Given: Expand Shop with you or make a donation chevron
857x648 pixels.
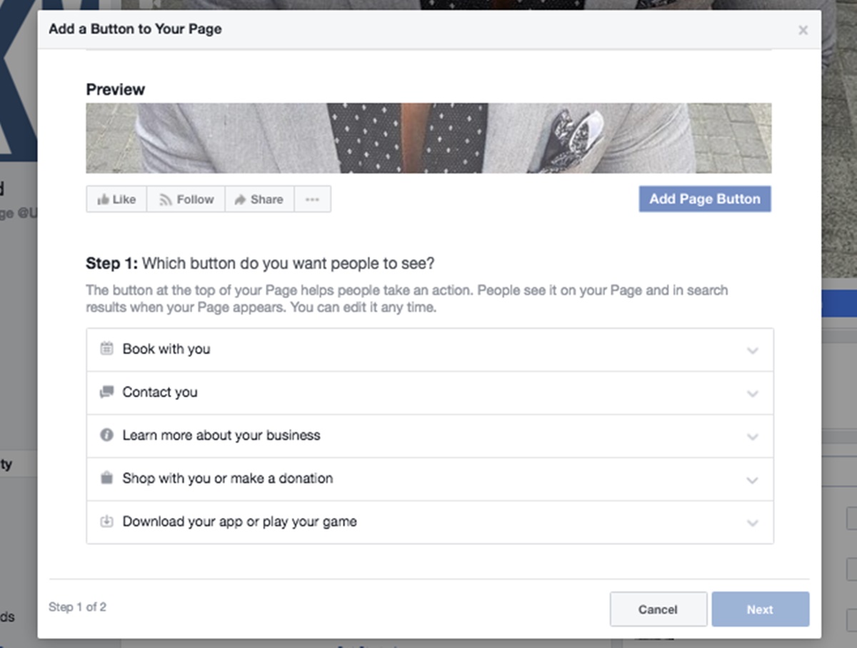Looking at the screenshot, I should 752,480.
